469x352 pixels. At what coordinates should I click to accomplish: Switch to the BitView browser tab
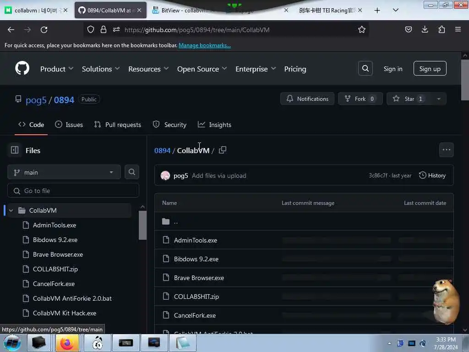click(x=183, y=10)
